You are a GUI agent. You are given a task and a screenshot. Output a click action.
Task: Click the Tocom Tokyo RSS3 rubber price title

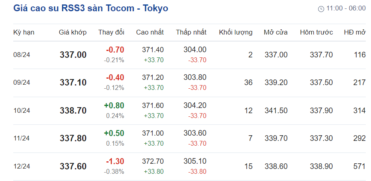coord(91,8)
